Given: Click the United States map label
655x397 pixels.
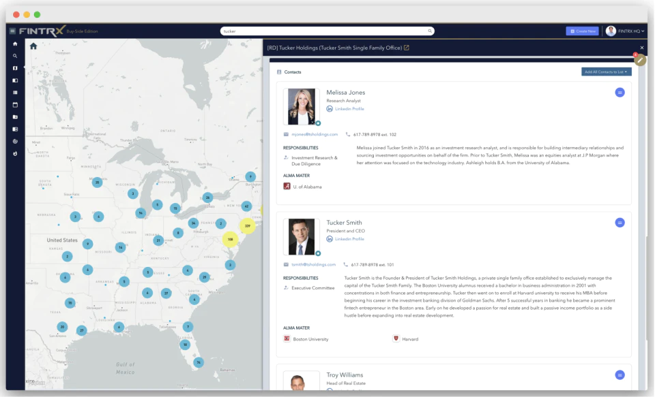Looking at the screenshot, I should 62,240.
